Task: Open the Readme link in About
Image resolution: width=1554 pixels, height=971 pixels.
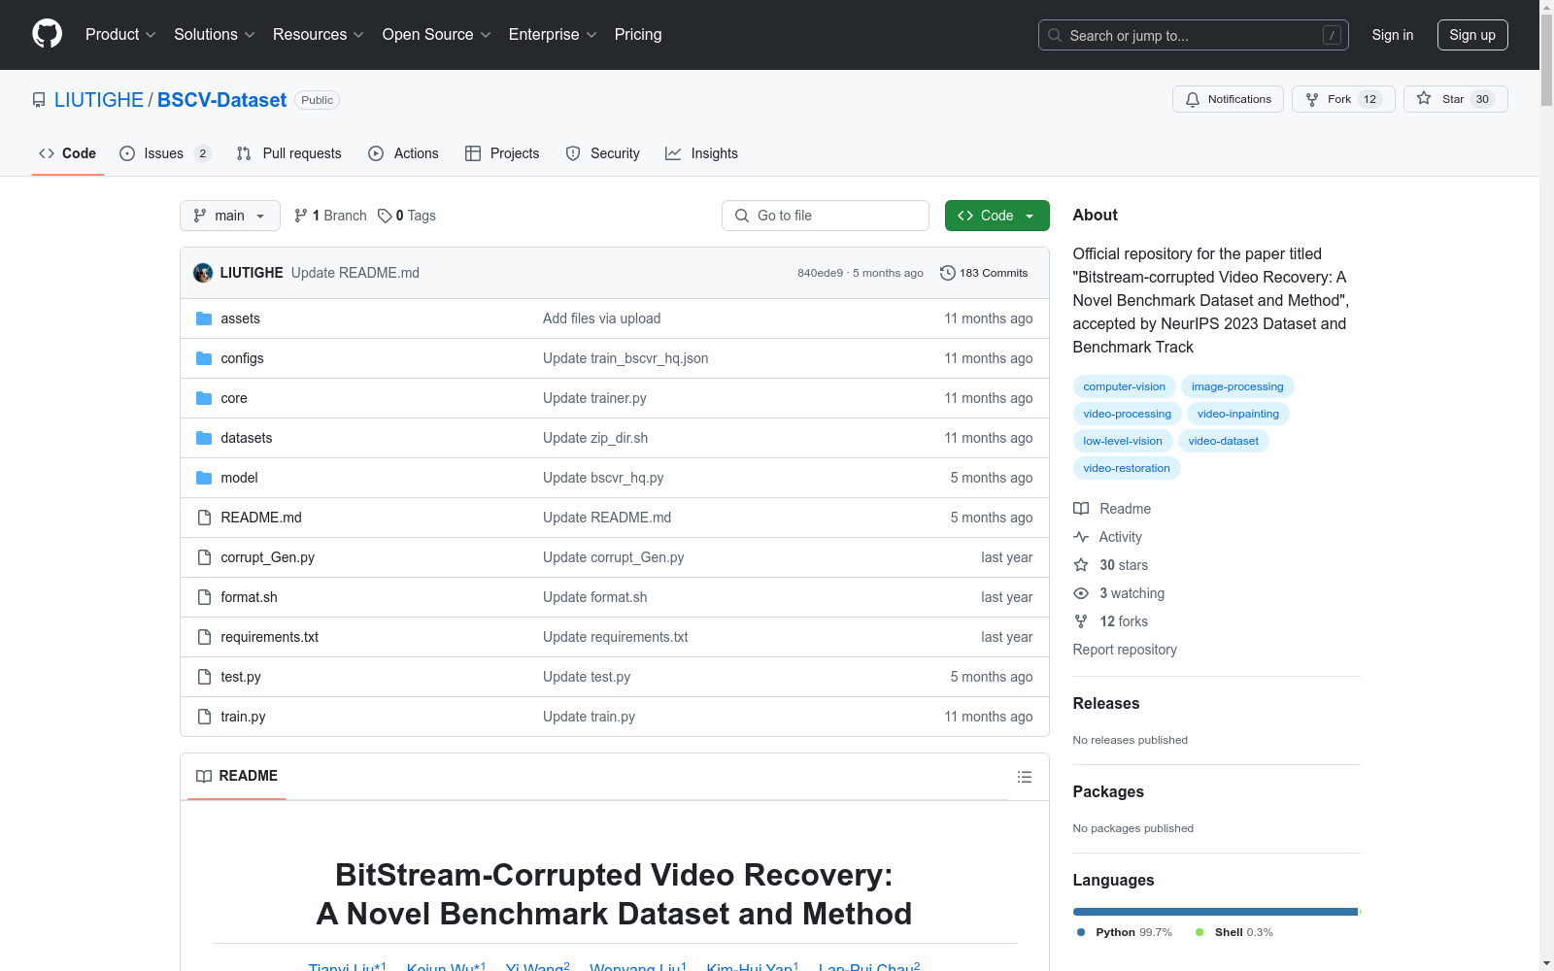Action: (x=1112, y=509)
